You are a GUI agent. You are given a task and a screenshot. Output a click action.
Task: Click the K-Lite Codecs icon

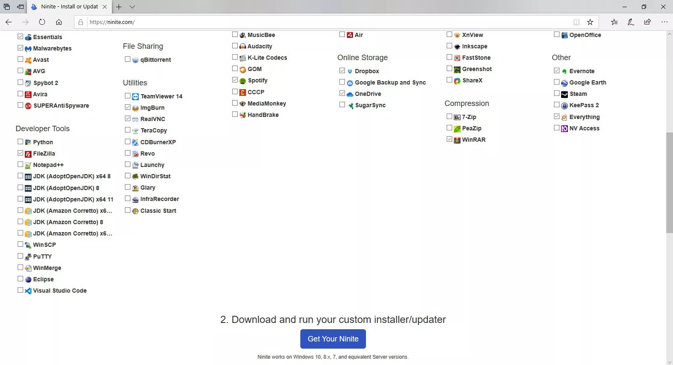[243, 58]
